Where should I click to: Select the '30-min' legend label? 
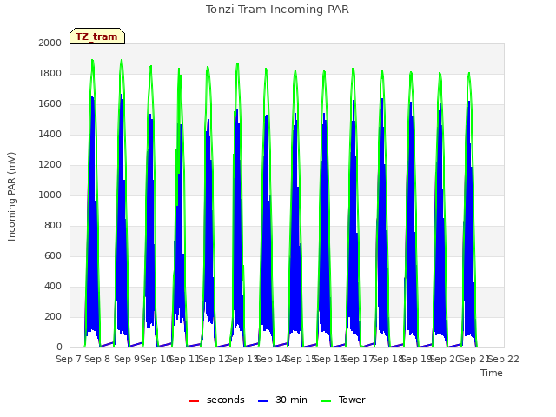coord(291,400)
